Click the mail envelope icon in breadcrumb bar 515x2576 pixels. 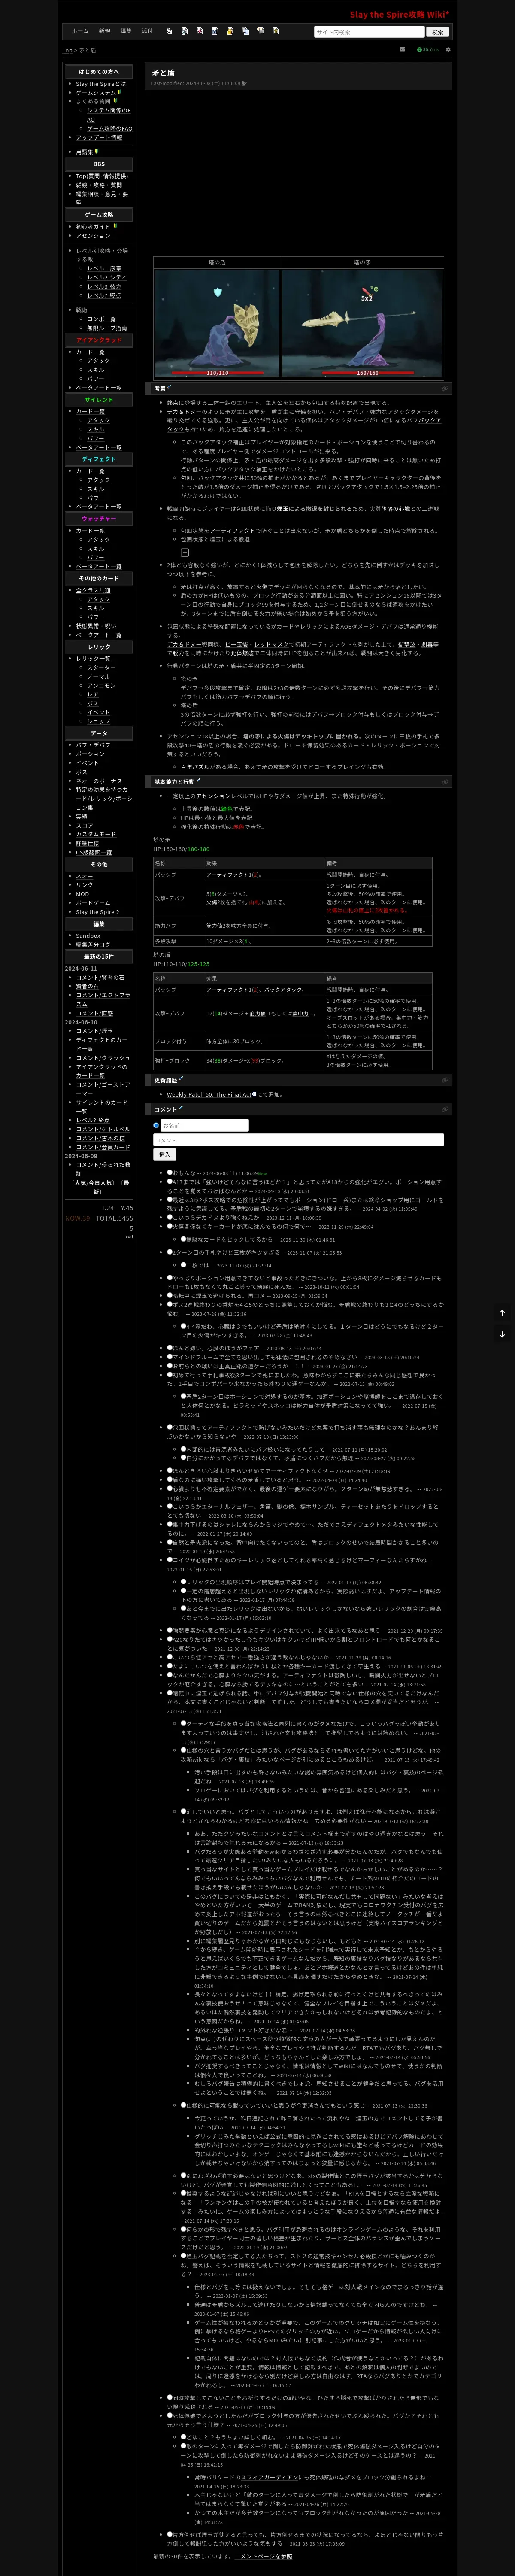(x=402, y=49)
